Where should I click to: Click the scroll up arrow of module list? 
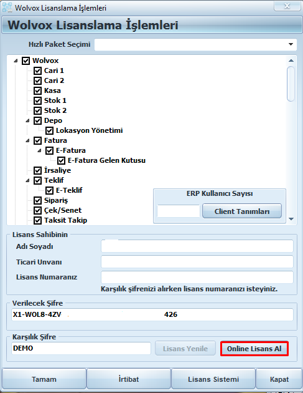291,61
